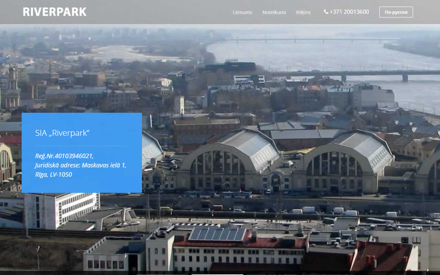Switch language with По-русски button

[x=396, y=12]
